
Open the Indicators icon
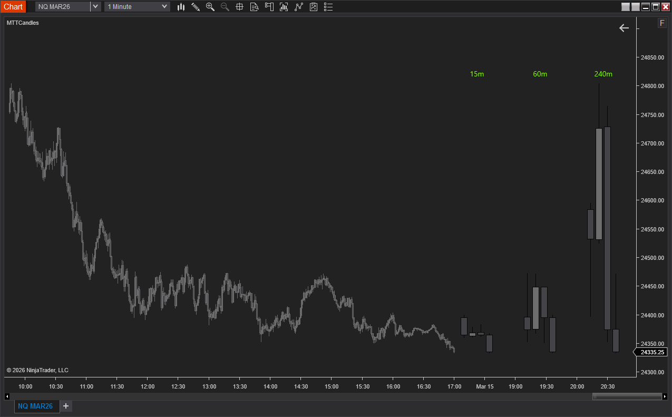(x=284, y=7)
